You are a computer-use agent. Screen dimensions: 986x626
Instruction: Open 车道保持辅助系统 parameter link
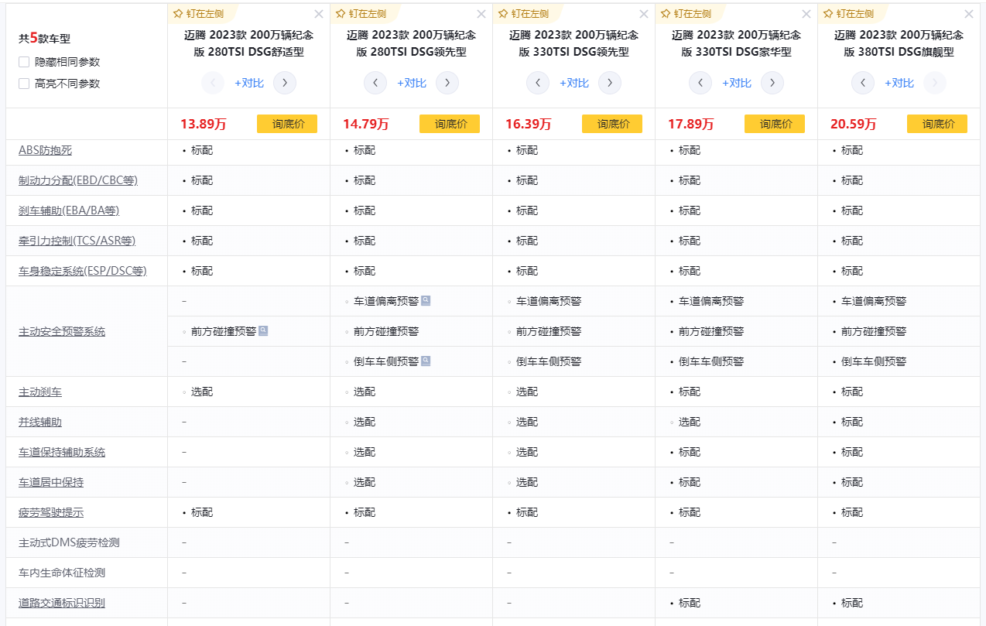point(62,452)
